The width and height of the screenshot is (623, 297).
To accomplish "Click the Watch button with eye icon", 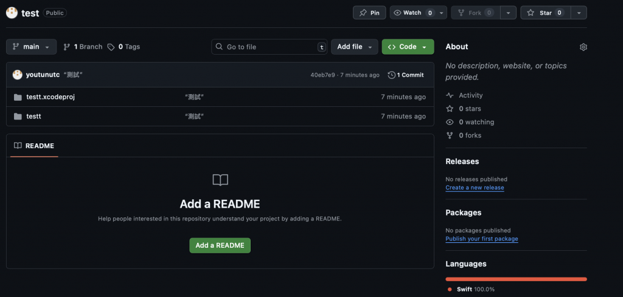I will tap(419, 13).
